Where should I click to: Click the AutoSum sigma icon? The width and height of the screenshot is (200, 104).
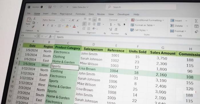[x=196, y=21]
